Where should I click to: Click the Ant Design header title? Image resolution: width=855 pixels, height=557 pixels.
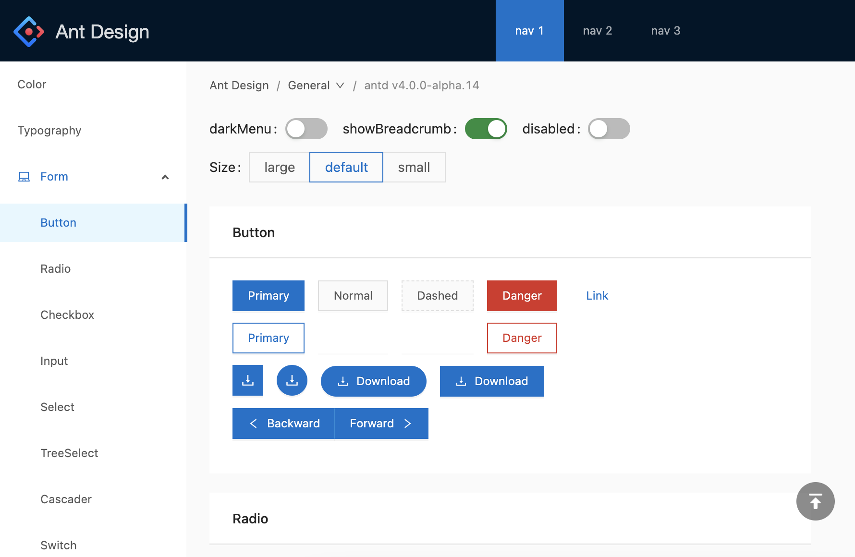pos(102,32)
